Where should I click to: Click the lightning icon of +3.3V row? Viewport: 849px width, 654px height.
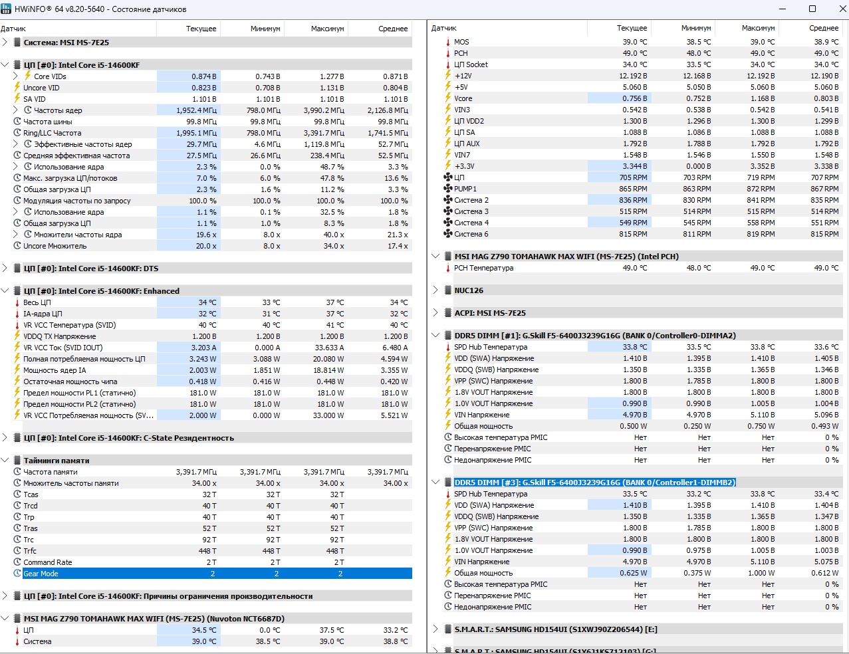(448, 166)
